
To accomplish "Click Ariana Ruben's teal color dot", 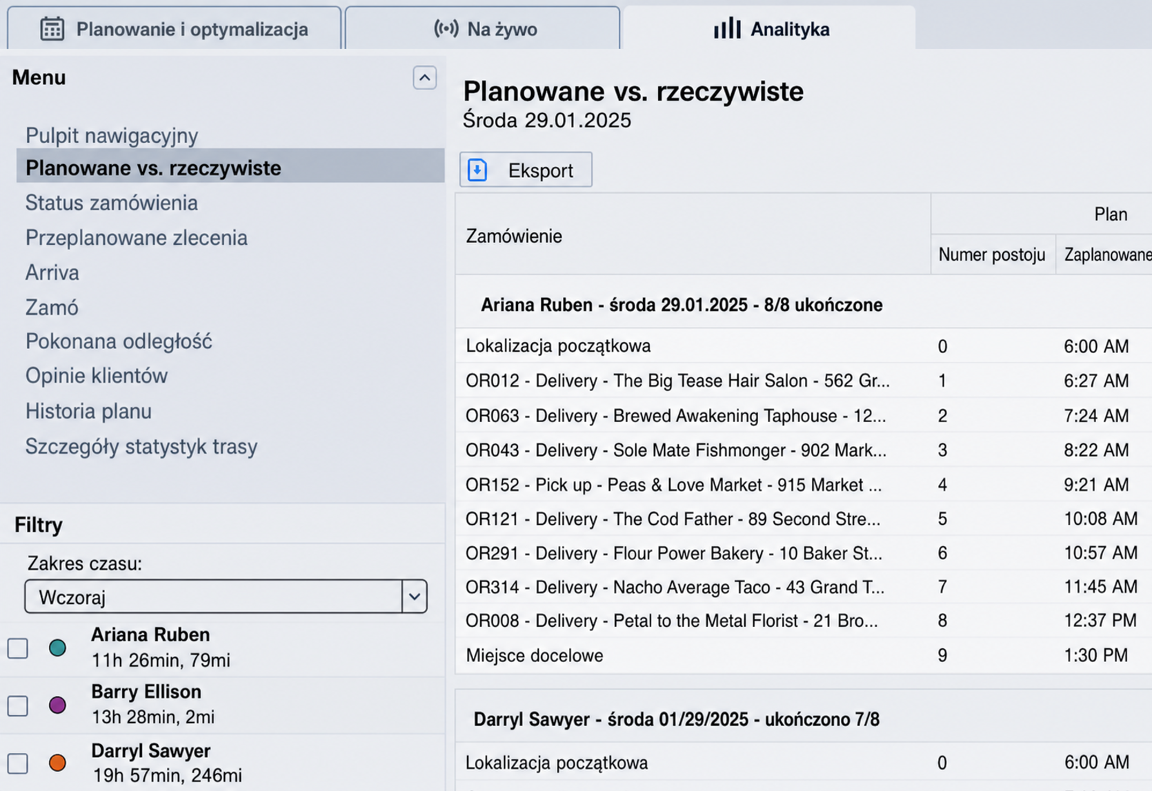I will point(58,648).
